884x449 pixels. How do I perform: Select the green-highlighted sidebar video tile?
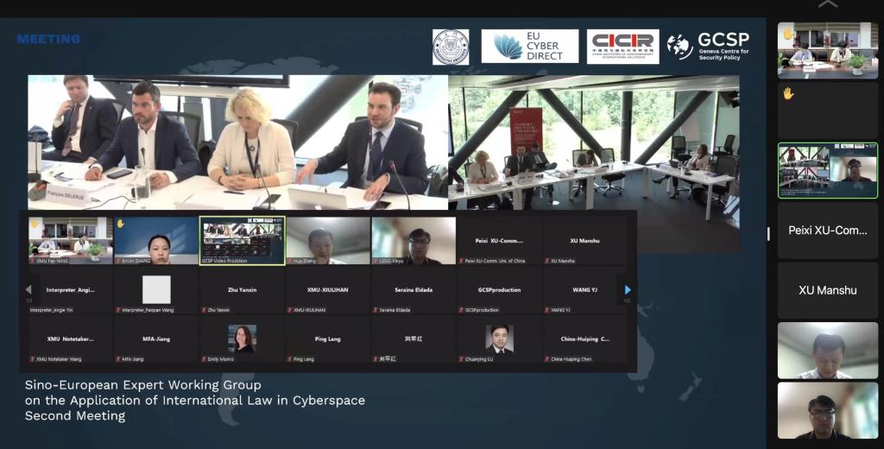[827, 170]
